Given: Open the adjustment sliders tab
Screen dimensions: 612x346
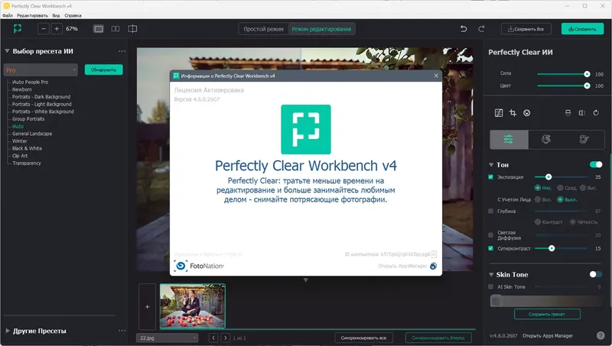Looking at the screenshot, I should pos(509,140).
